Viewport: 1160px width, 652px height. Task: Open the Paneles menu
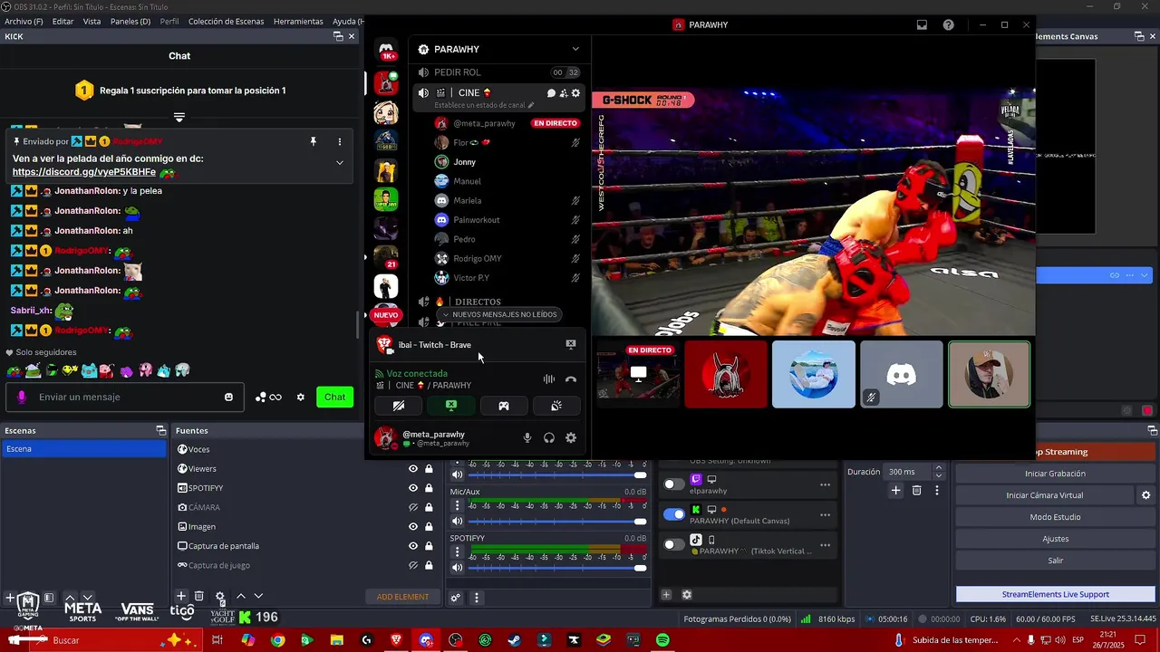[130, 21]
